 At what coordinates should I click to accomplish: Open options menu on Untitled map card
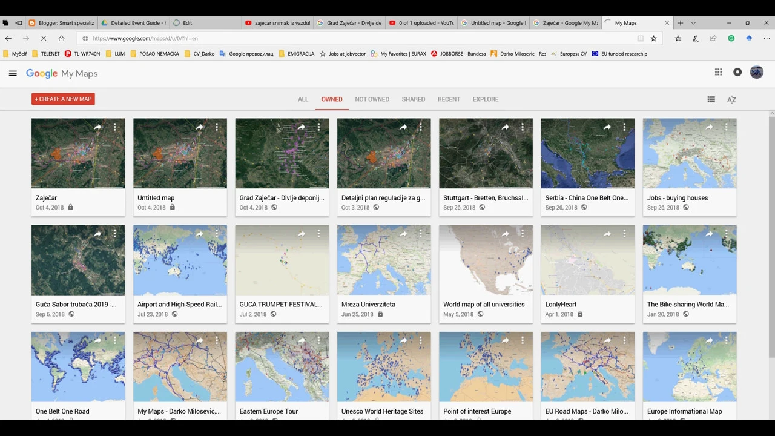click(x=216, y=127)
